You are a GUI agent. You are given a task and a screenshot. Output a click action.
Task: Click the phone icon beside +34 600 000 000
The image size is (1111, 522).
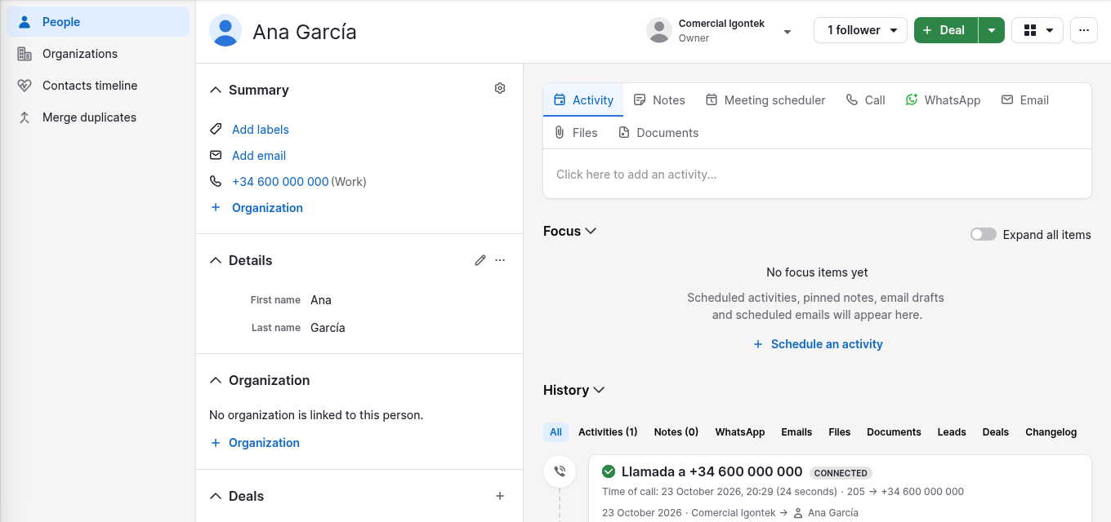click(x=216, y=181)
